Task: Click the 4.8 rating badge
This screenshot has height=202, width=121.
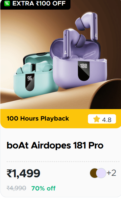Action: (x=102, y=119)
